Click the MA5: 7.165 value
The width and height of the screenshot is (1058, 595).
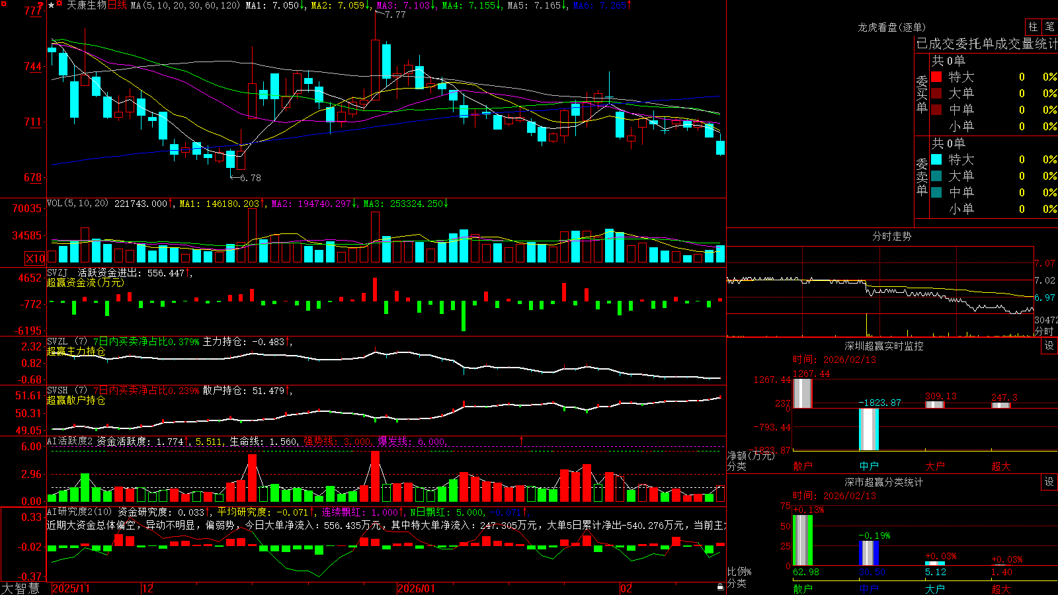click(538, 5)
